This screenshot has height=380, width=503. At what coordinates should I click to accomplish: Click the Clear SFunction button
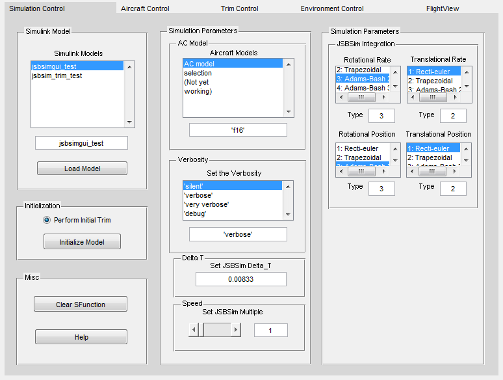pos(81,304)
